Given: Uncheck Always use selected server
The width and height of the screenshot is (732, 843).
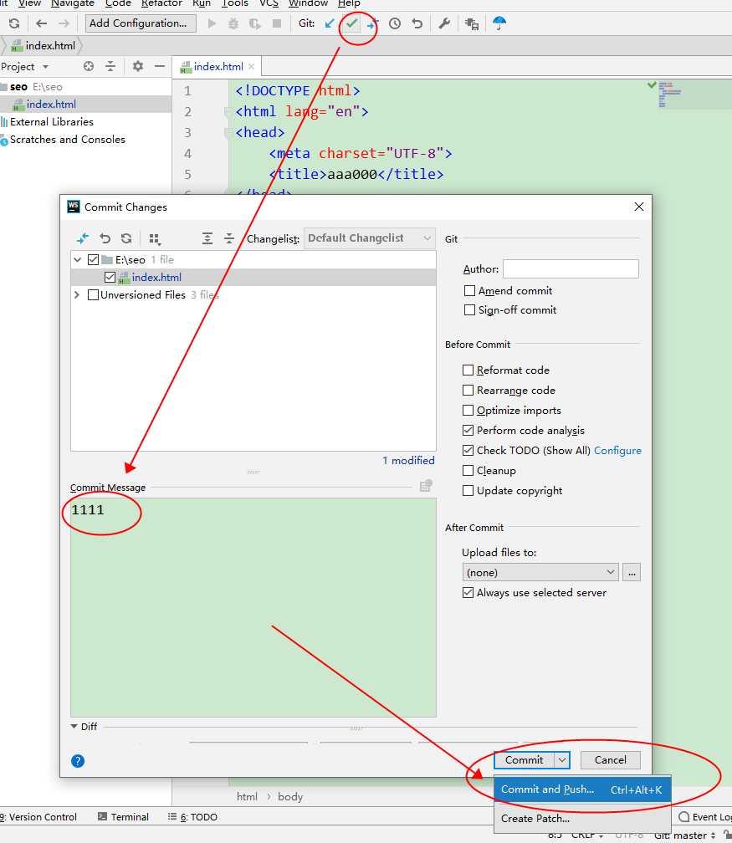Looking at the screenshot, I should pyautogui.click(x=468, y=592).
